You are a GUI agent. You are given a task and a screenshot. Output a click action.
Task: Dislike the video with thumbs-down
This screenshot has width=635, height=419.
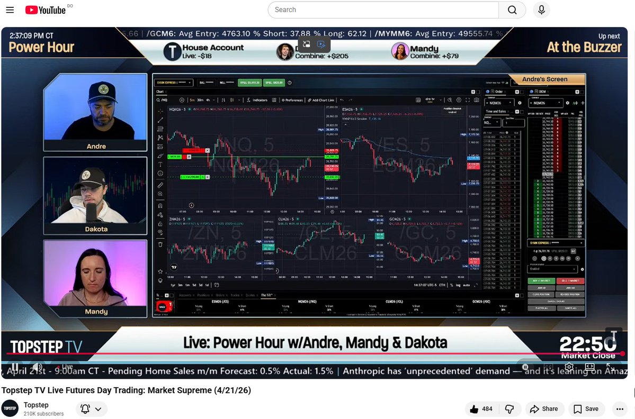click(509, 409)
